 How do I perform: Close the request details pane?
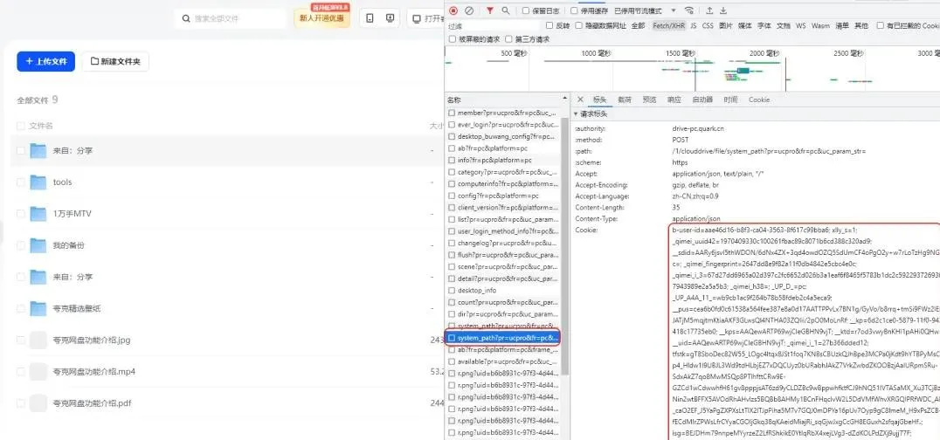click(x=579, y=100)
